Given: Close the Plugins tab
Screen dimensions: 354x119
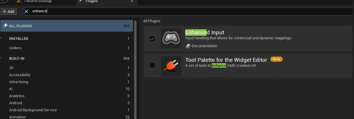Looking at the screenshot, I should click(132, 1).
